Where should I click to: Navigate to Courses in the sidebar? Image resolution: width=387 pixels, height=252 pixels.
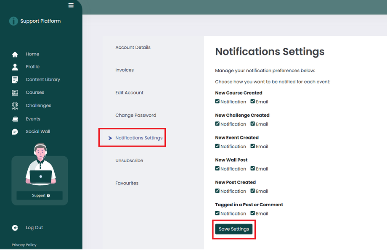coord(35,92)
